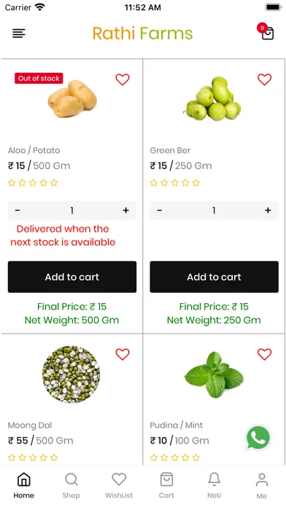Open the Moong Dal product image
286x507 pixels.
coord(71,374)
